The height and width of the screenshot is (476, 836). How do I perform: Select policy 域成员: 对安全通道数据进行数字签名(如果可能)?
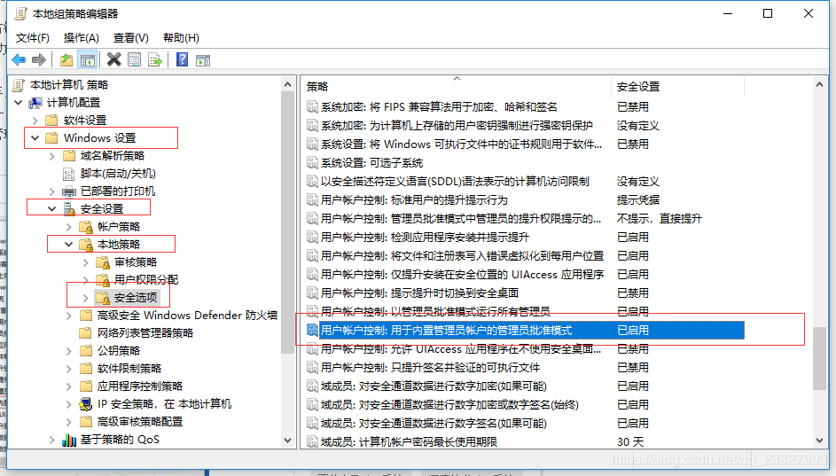pyautogui.click(x=434, y=423)
